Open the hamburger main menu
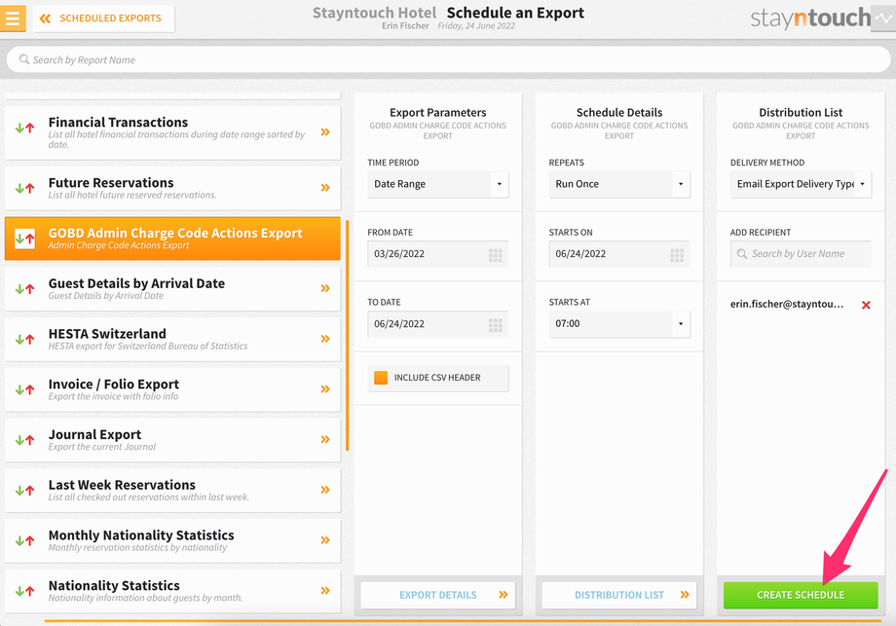 click(x=13, y=18)
